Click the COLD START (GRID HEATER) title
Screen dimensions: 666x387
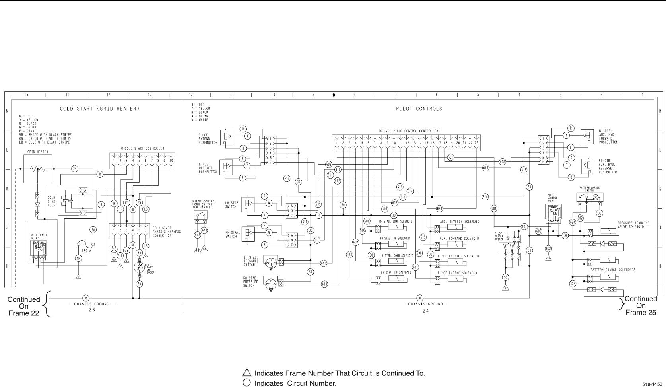(x=100, y=109)
